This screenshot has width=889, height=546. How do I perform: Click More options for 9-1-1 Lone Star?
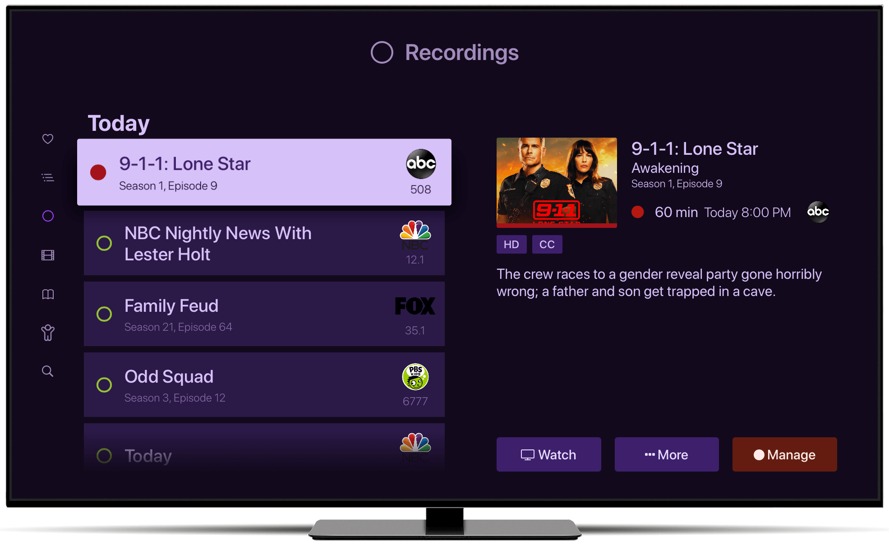(x=667, y=454)
